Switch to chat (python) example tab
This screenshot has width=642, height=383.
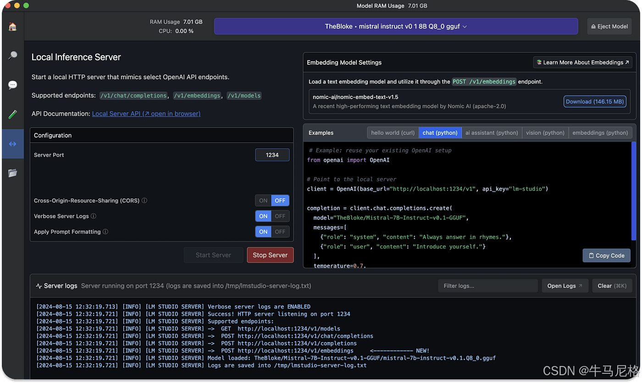pos(440,133)
